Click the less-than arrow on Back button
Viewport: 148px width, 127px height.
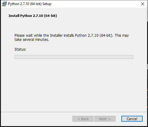pyautogui.click(x=79, y=119)
